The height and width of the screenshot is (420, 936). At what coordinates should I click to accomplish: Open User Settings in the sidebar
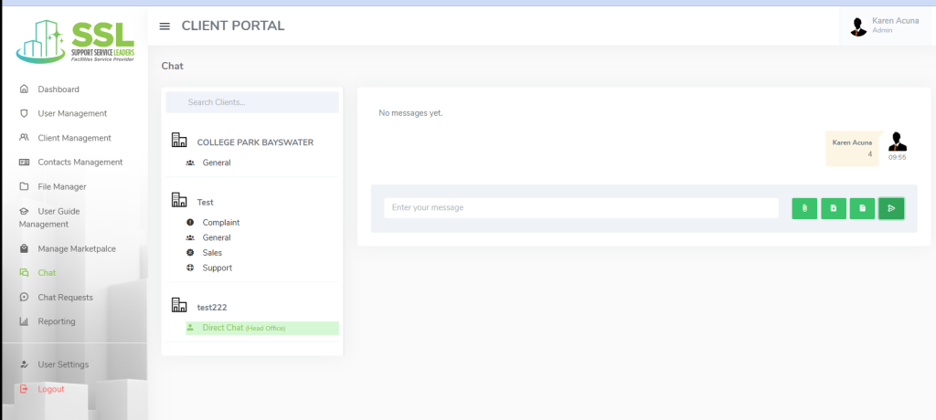tap(63, 364)
